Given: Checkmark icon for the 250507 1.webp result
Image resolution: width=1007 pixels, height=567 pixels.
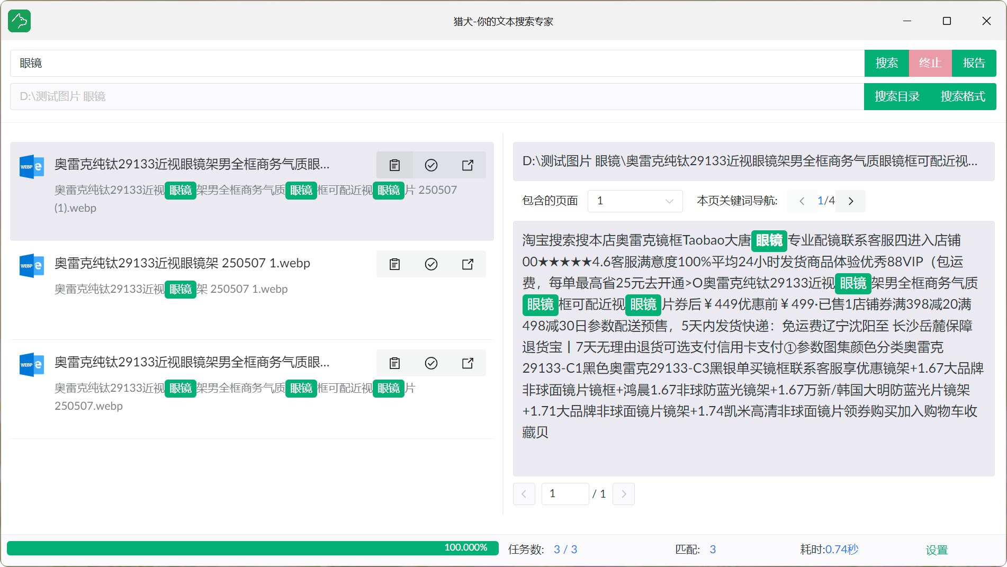Looking at the screenshot, I should click(x=431, y=264).
